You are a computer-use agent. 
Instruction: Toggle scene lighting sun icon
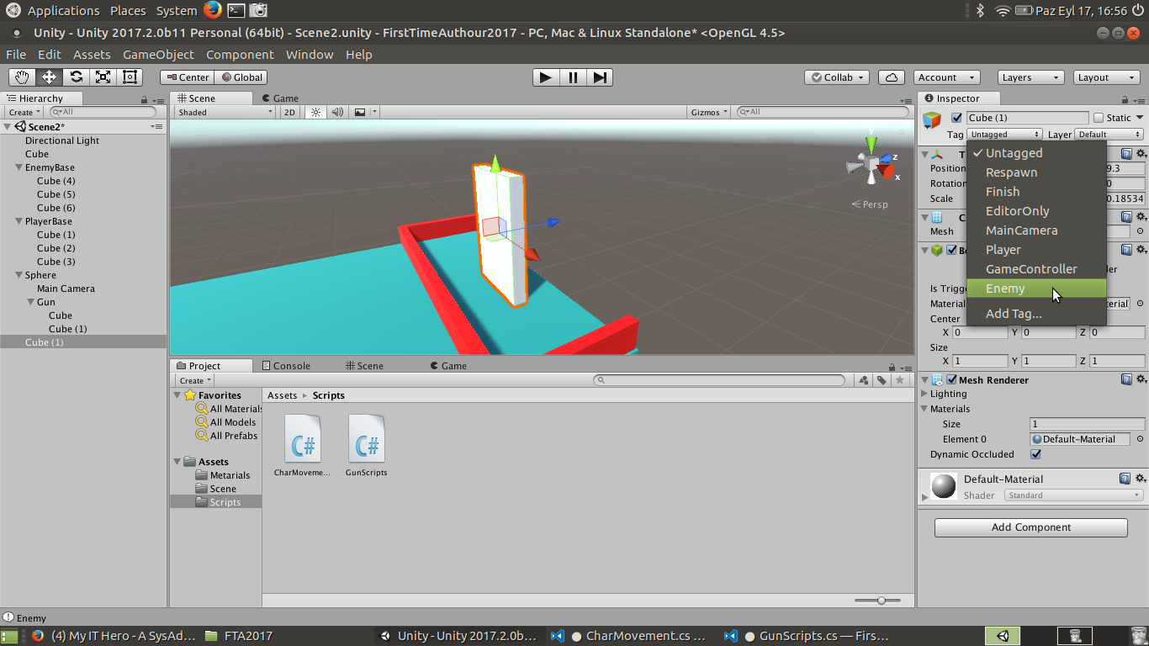click(x=316, y=112)
